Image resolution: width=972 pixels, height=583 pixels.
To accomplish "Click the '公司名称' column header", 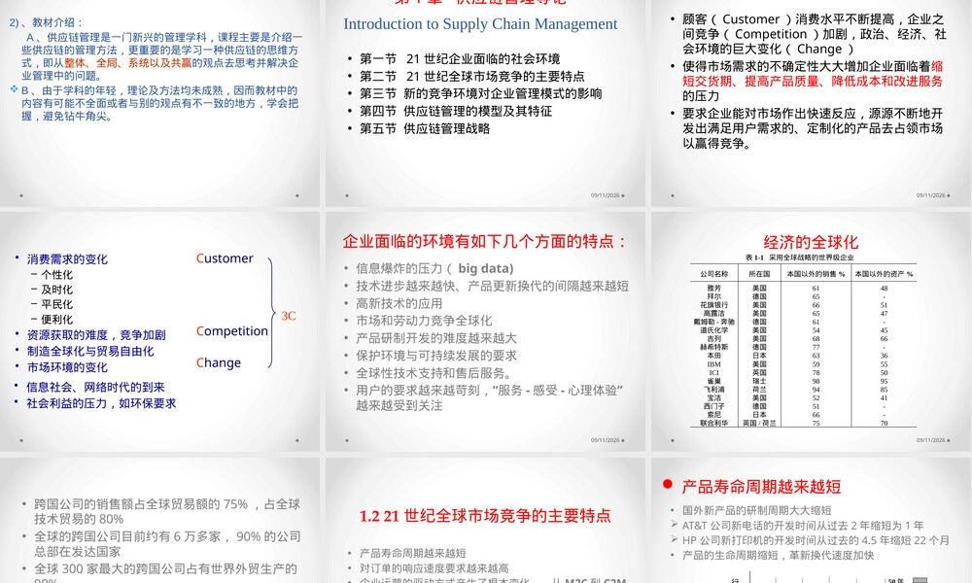I will pyautogui.click(x=714, y=274).
